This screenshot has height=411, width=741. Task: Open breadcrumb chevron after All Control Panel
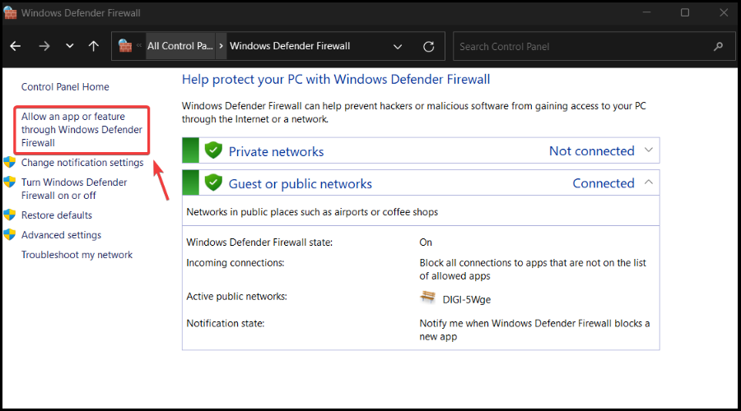(x=221, y=46)
